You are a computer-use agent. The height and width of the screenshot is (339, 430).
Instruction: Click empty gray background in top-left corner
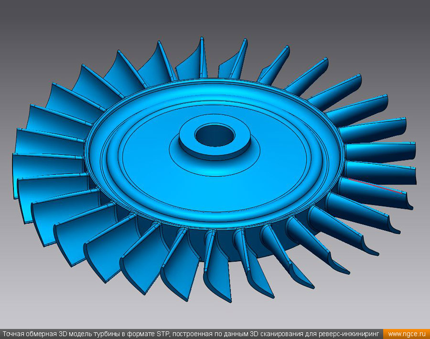pyautogui.click(x=29, y=24)
